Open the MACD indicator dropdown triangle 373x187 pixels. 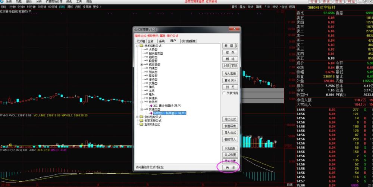(1, 150)
